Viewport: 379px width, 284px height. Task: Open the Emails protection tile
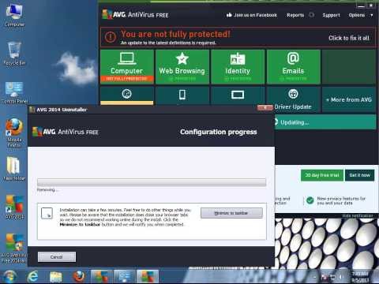pos(293,67)
